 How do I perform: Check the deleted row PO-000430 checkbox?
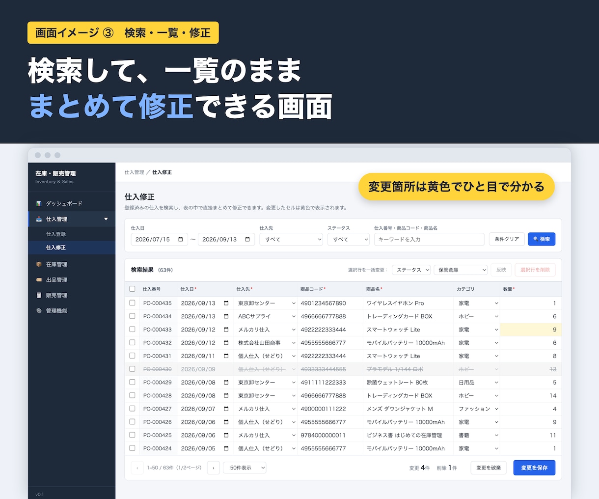tap(132, 369)
